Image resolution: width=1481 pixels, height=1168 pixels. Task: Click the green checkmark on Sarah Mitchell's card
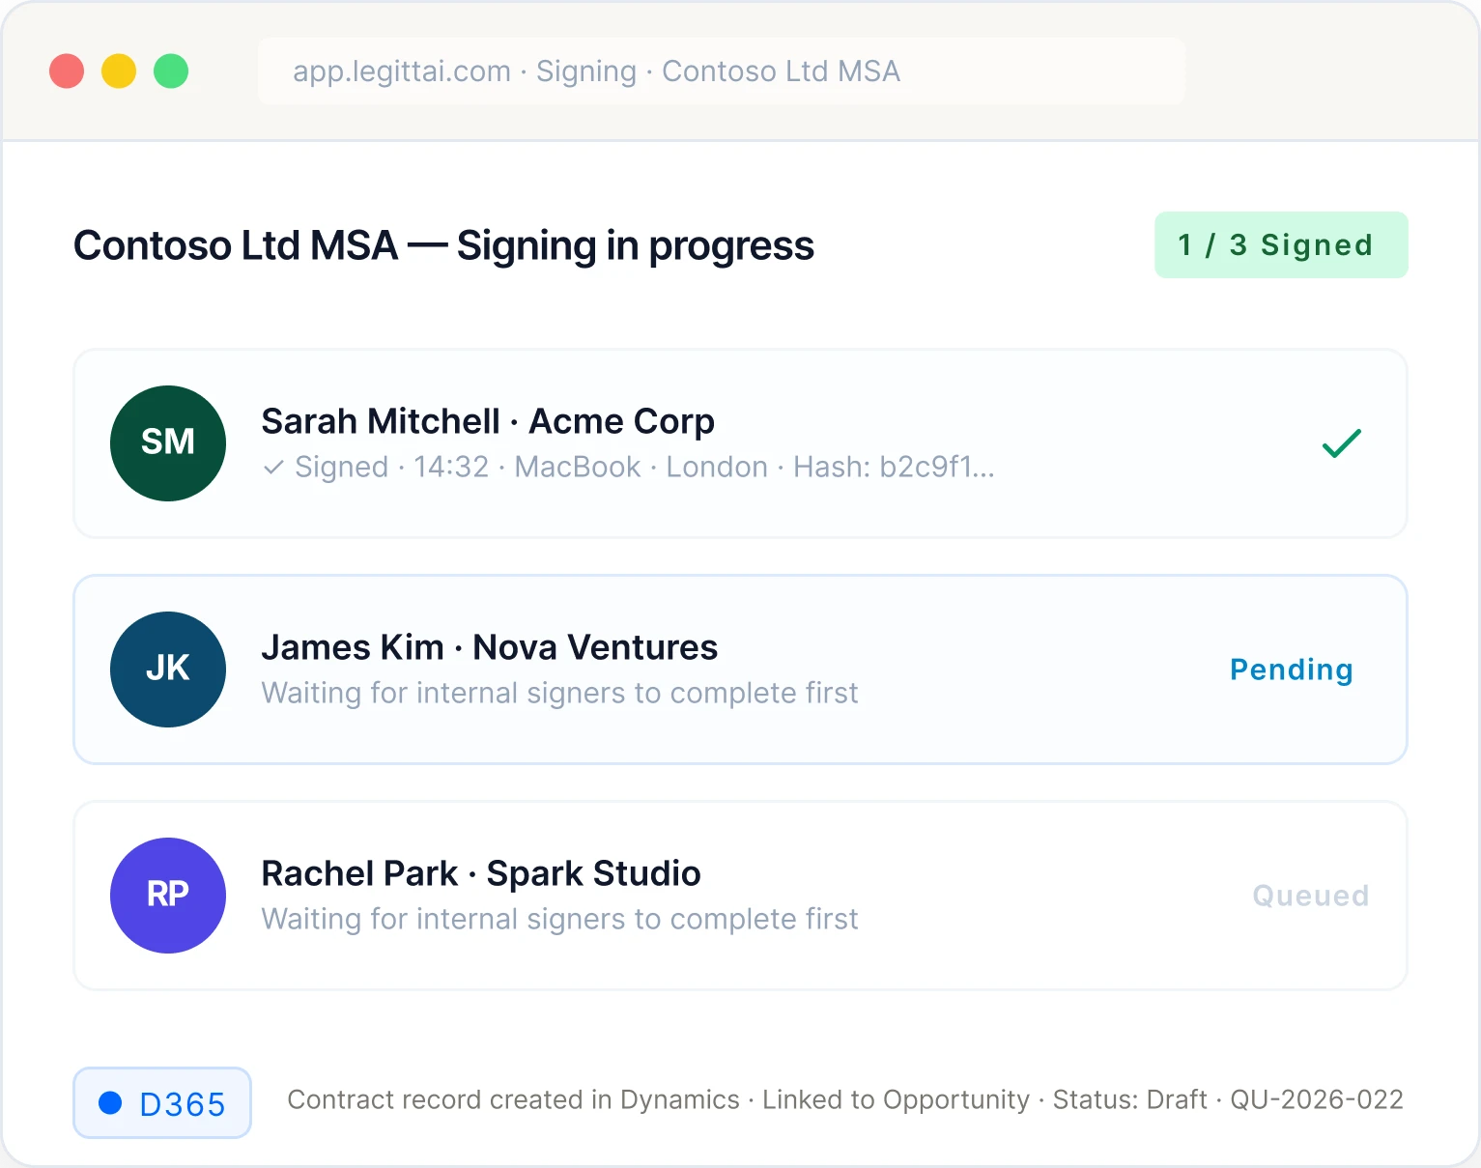(1342, 442)
